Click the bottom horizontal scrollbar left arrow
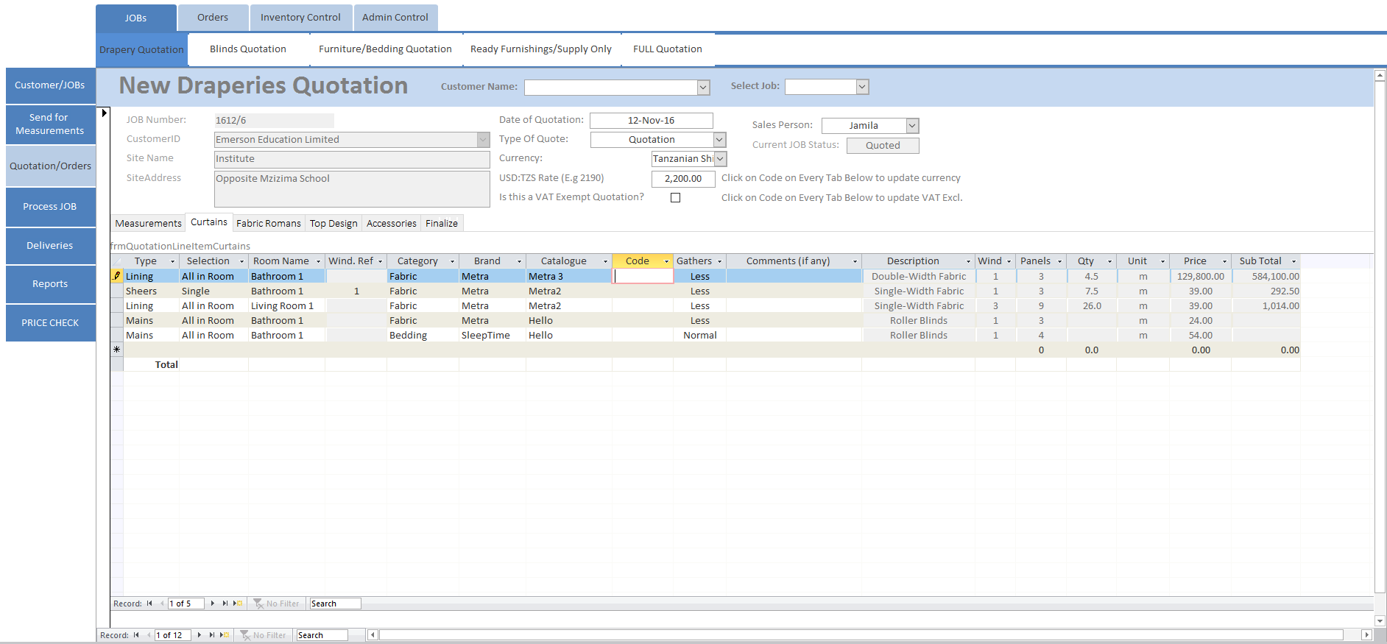The height and width of the screenshot is (644, 1387). coord(373,635)
